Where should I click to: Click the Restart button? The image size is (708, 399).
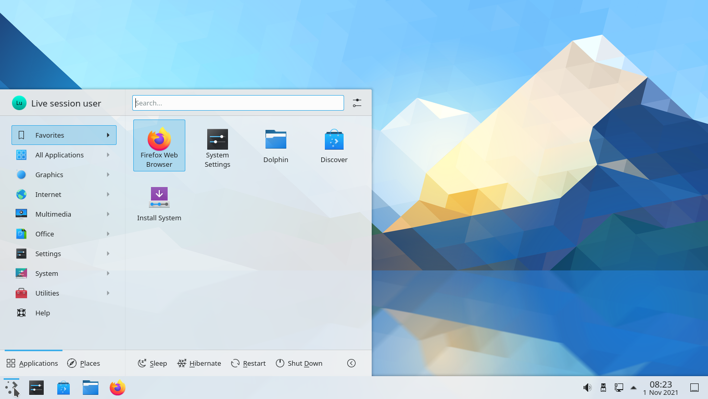[248, 363]
